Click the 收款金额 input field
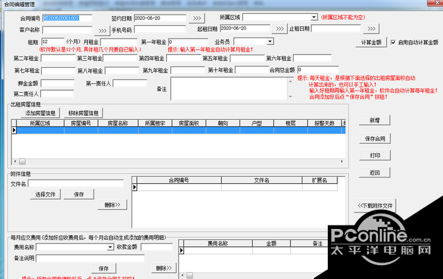 point(156,247)
